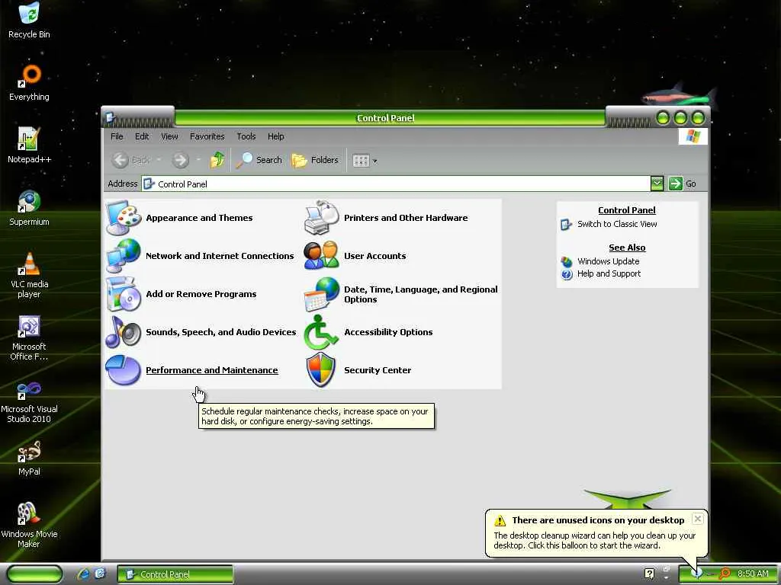Switch to Classic View link

pos(617,224)
